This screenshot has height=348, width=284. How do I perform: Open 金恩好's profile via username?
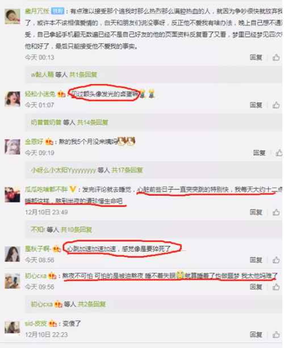coord(34,141)
